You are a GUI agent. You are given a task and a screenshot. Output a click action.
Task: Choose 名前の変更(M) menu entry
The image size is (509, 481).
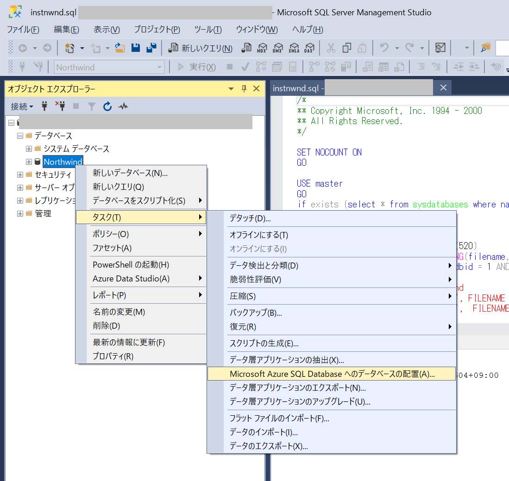point(141,312)
